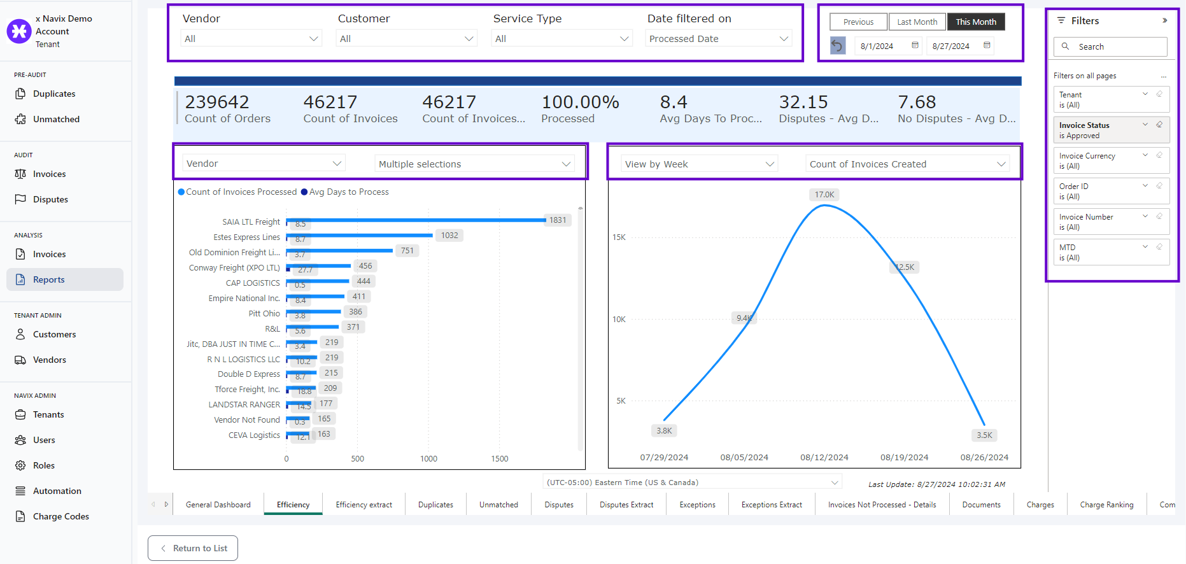
Task: Open the Exceptions Extract tab
Action: click(x=772, y=505)
